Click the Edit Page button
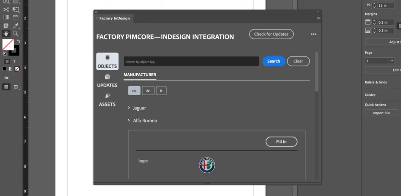401x196 pixels. pyautogui.click(x=383, y=70)
